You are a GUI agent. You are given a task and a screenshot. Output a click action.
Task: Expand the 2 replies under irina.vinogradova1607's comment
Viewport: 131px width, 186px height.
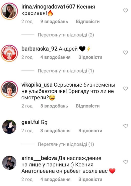[x=66, y=35]
